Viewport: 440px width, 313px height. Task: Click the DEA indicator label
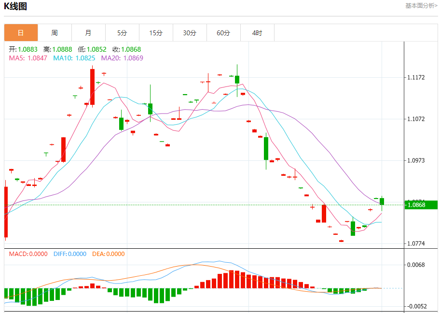point(108,254)
